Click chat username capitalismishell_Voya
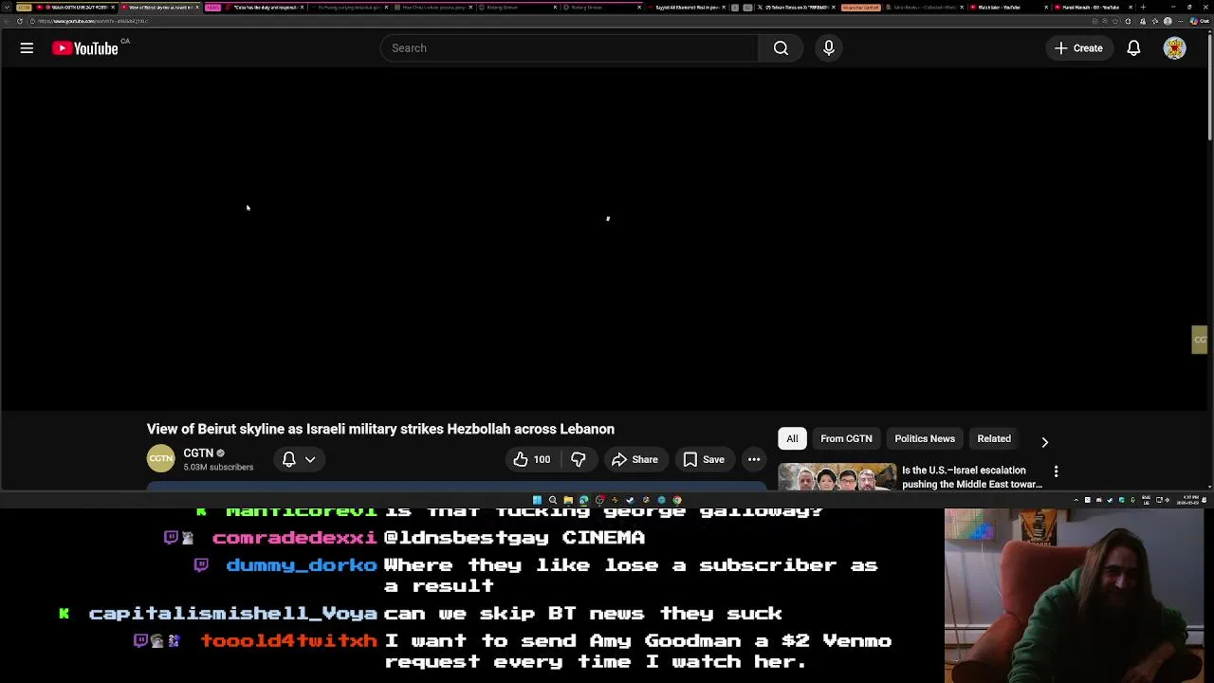The width and height of the screenshot is (1214, 683). tap(232, 613)
